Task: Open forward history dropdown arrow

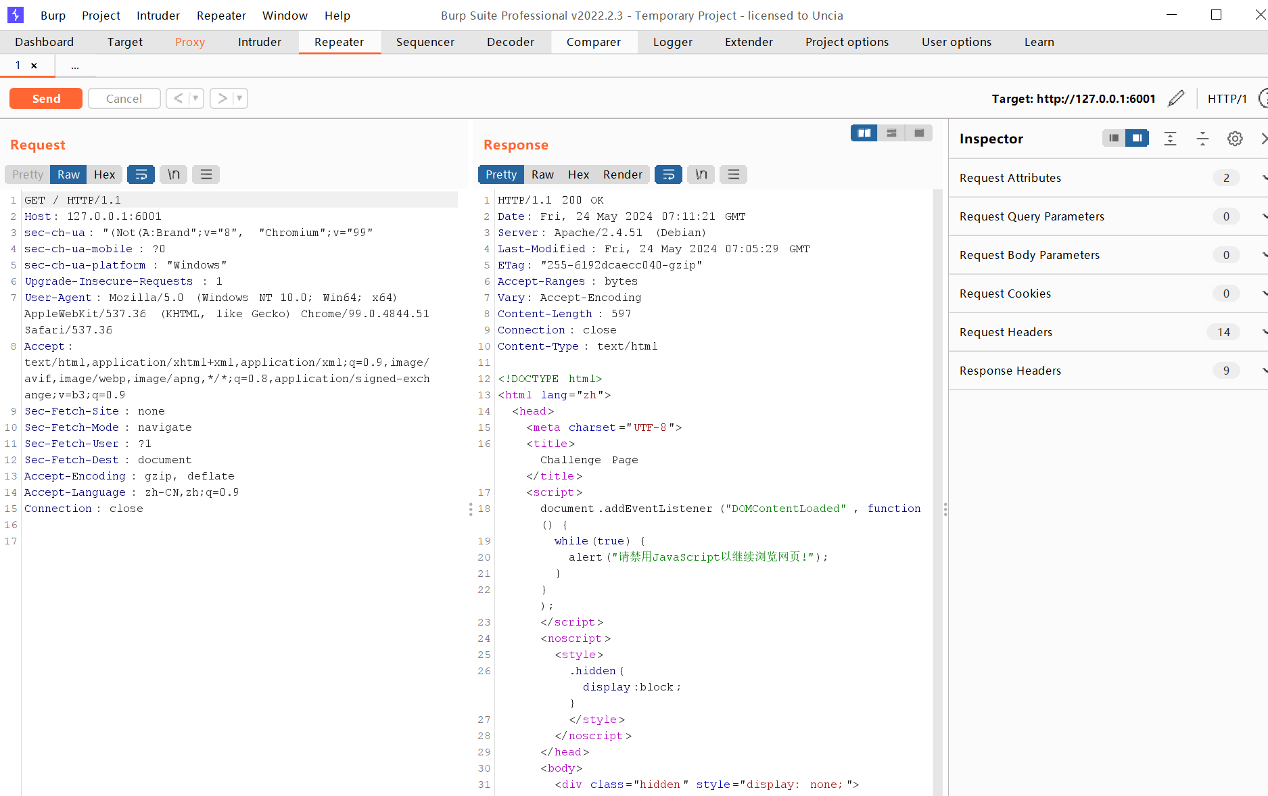Action: point(239,98)
